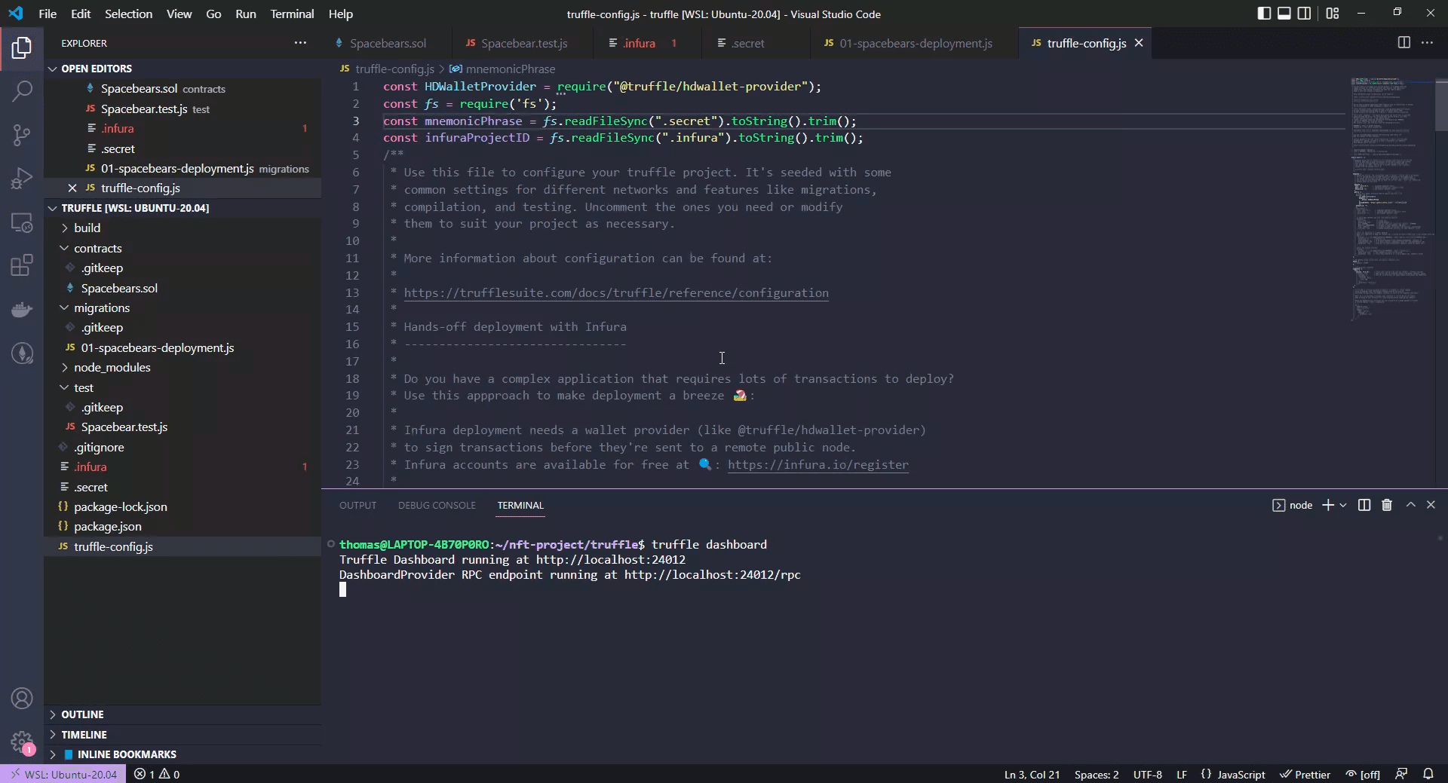Open the Search view icon
The image size is (1448, 783).
tap(22, 92)
